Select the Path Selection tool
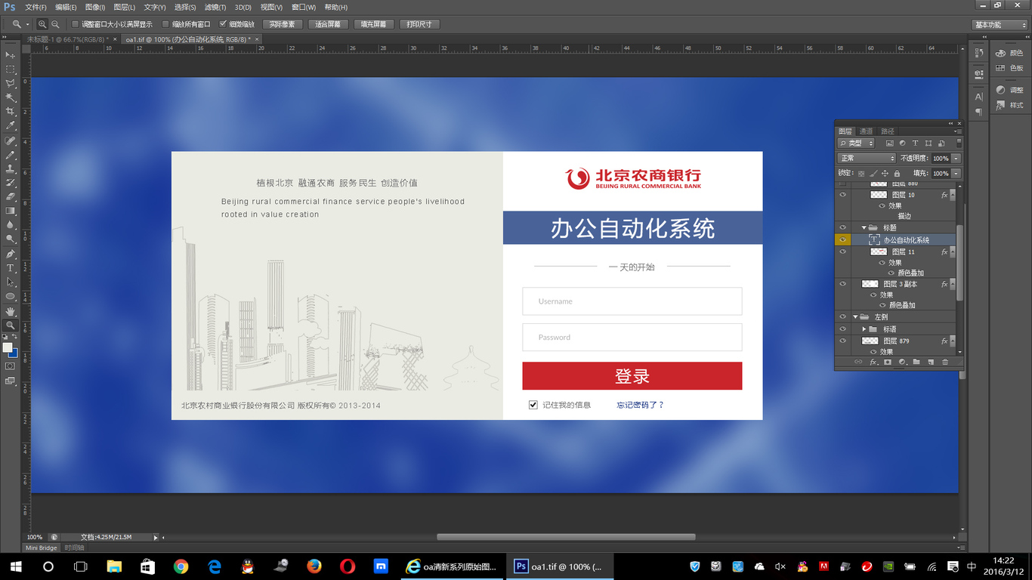The image size is (1032, 580). pos(10,282)
